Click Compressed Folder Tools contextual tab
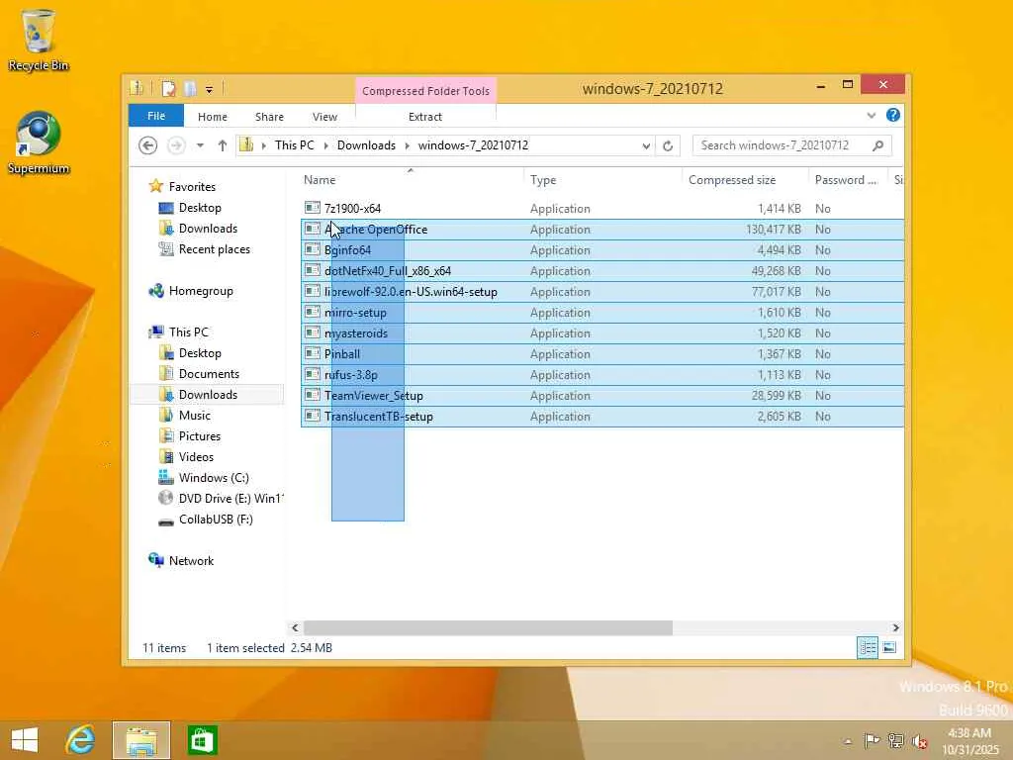Image resolution: width=1013 pixels, height=760 pixels. 425,91
